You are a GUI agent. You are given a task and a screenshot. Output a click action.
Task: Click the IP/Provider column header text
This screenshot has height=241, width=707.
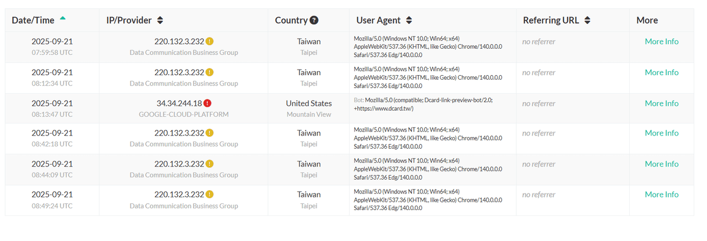tap(129, 20)
